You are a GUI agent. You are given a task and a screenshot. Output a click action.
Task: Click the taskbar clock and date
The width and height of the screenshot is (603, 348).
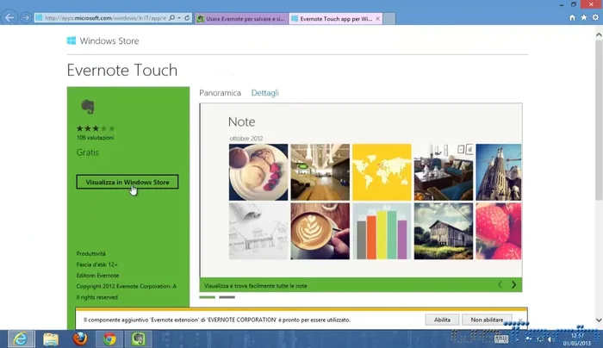click(577, 339)
